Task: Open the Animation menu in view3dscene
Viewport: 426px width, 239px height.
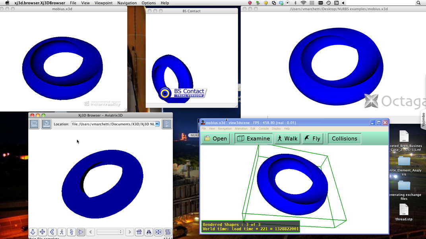Action: pyautogui.click(x=241, y=129)
